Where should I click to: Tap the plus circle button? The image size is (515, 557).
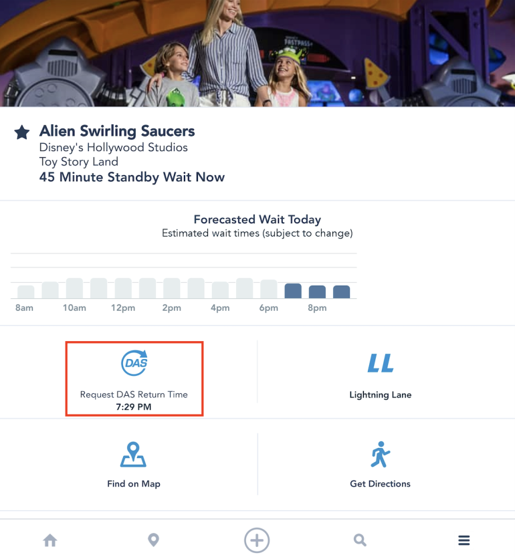tap(257, 540)
